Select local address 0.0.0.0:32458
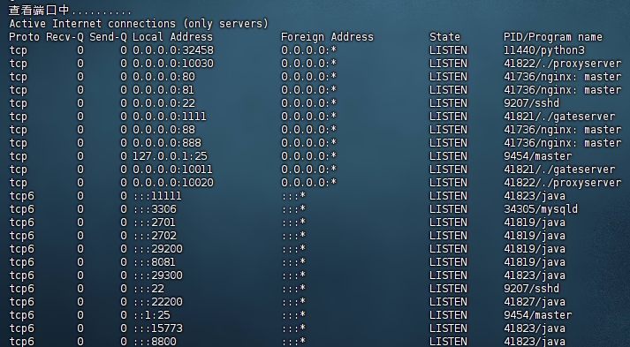This screenshot has width=630, height=347. pyautogui.click(x=173, y=50)
